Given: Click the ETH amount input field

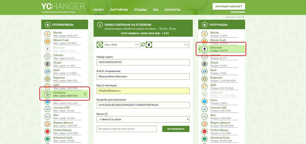Looking at the screenshot, I should 167,45.
